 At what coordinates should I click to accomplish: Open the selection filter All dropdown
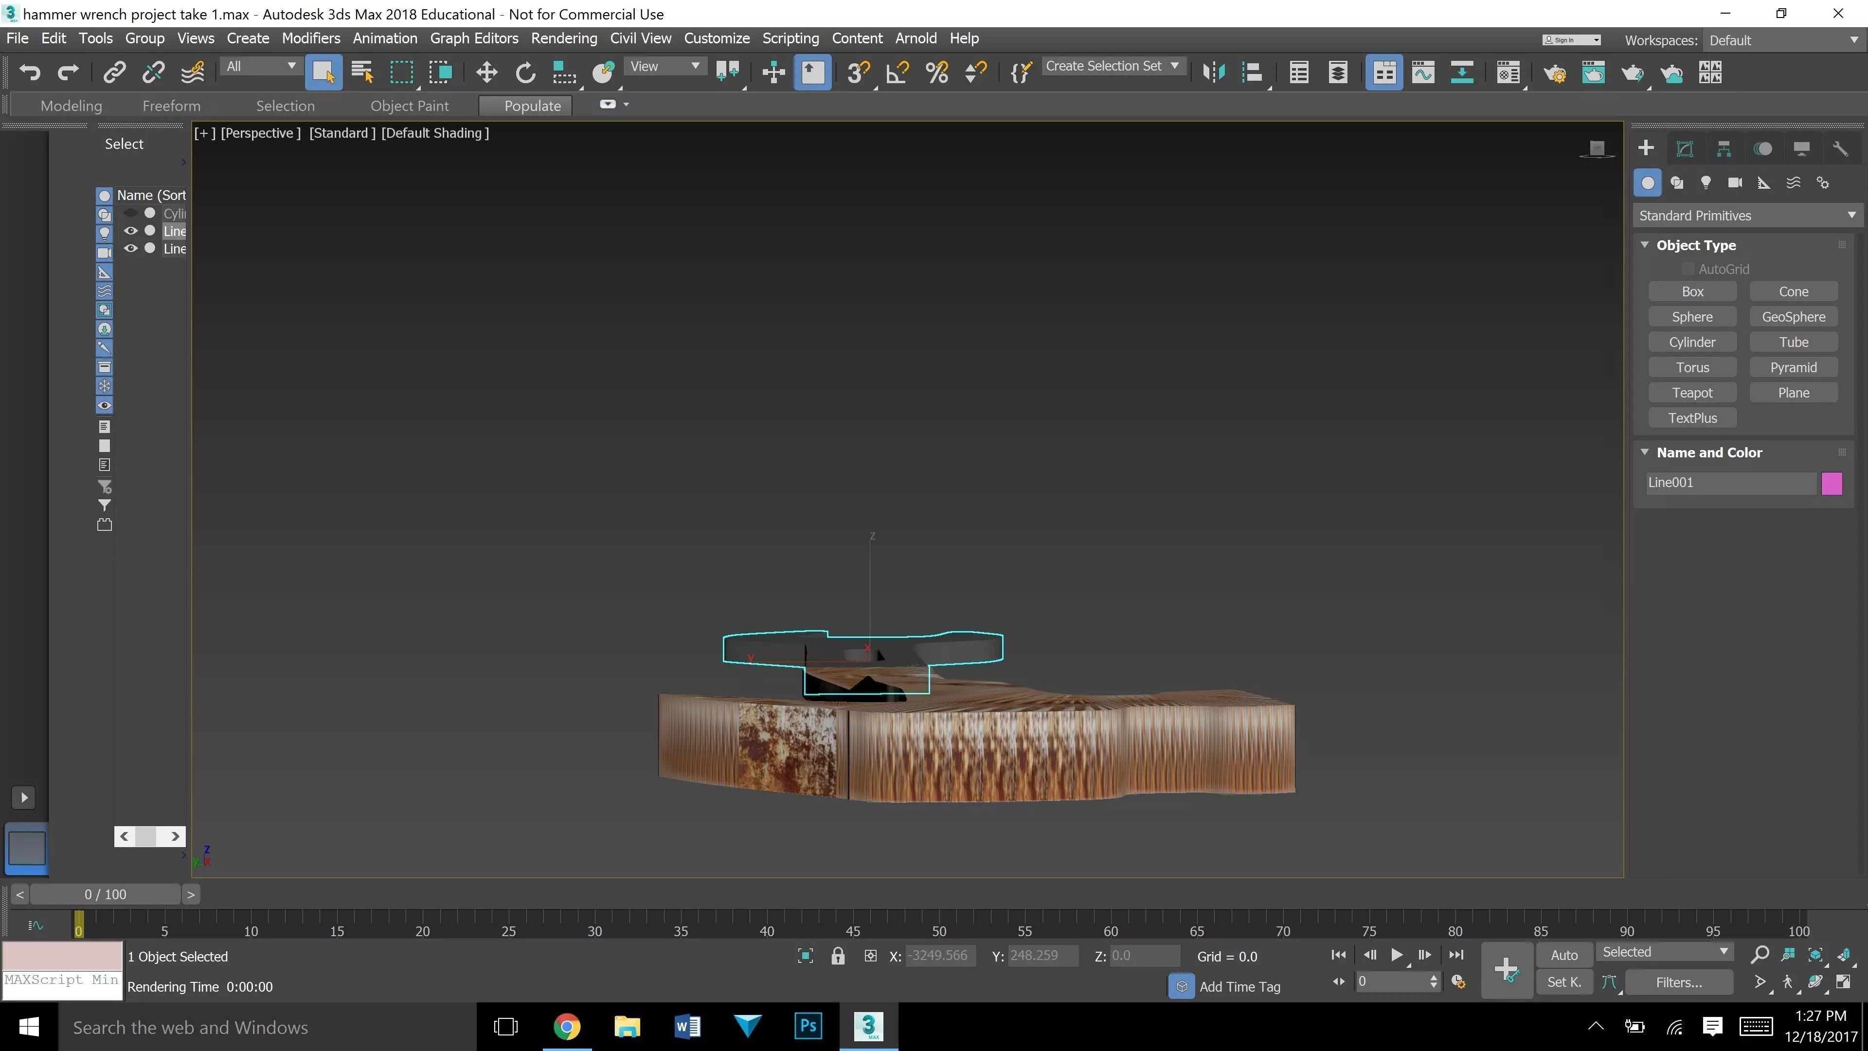(260, 67)
